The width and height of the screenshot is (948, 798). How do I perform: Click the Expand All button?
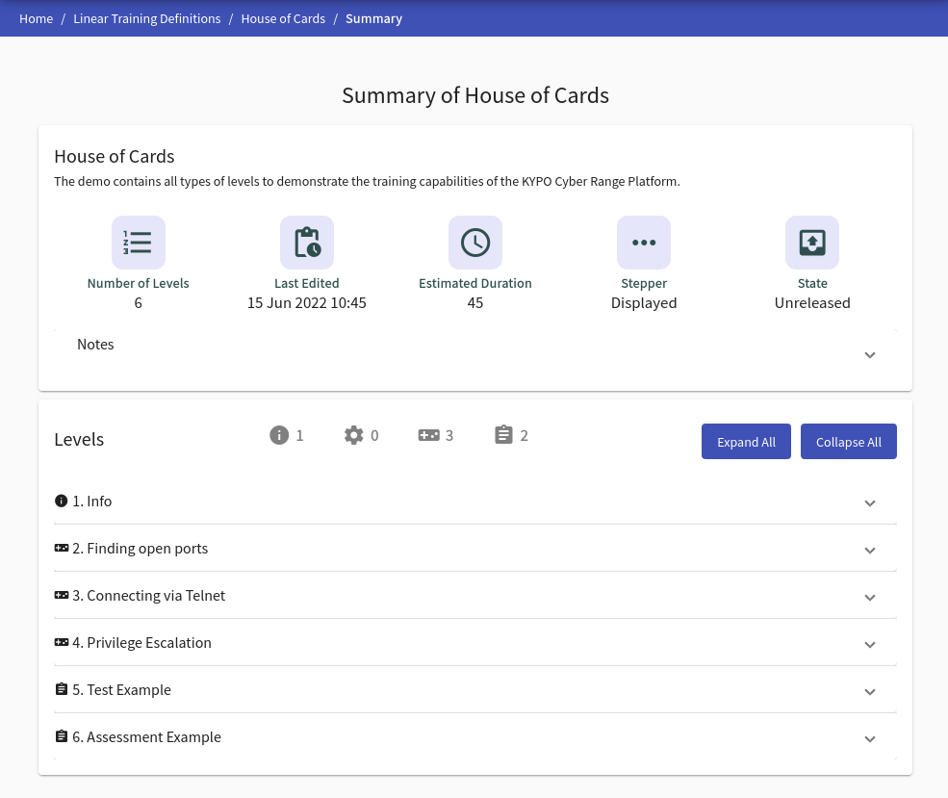pos(746,441)
